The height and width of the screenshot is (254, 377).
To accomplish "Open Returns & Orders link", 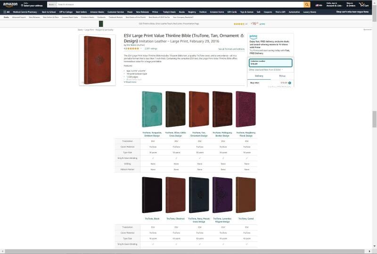I will [x=351, y=5].
